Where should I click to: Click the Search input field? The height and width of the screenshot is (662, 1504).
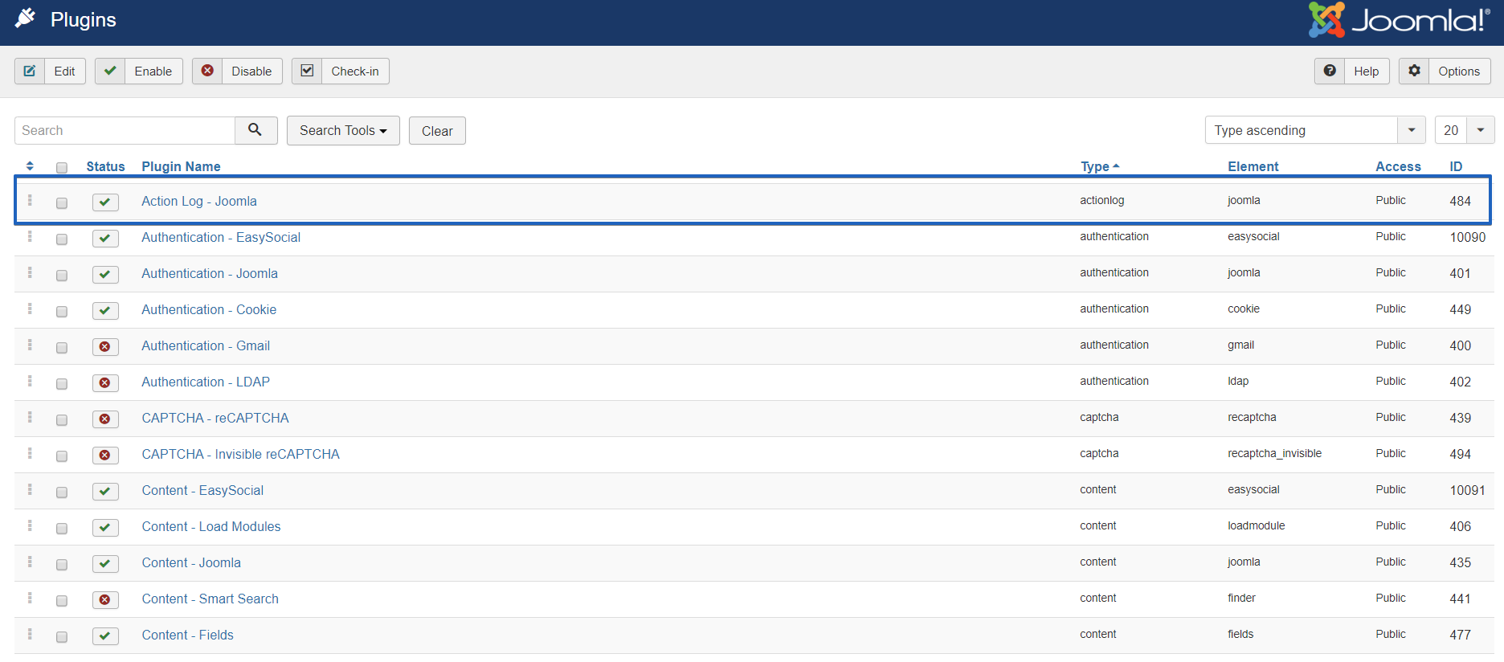[125, 130]
